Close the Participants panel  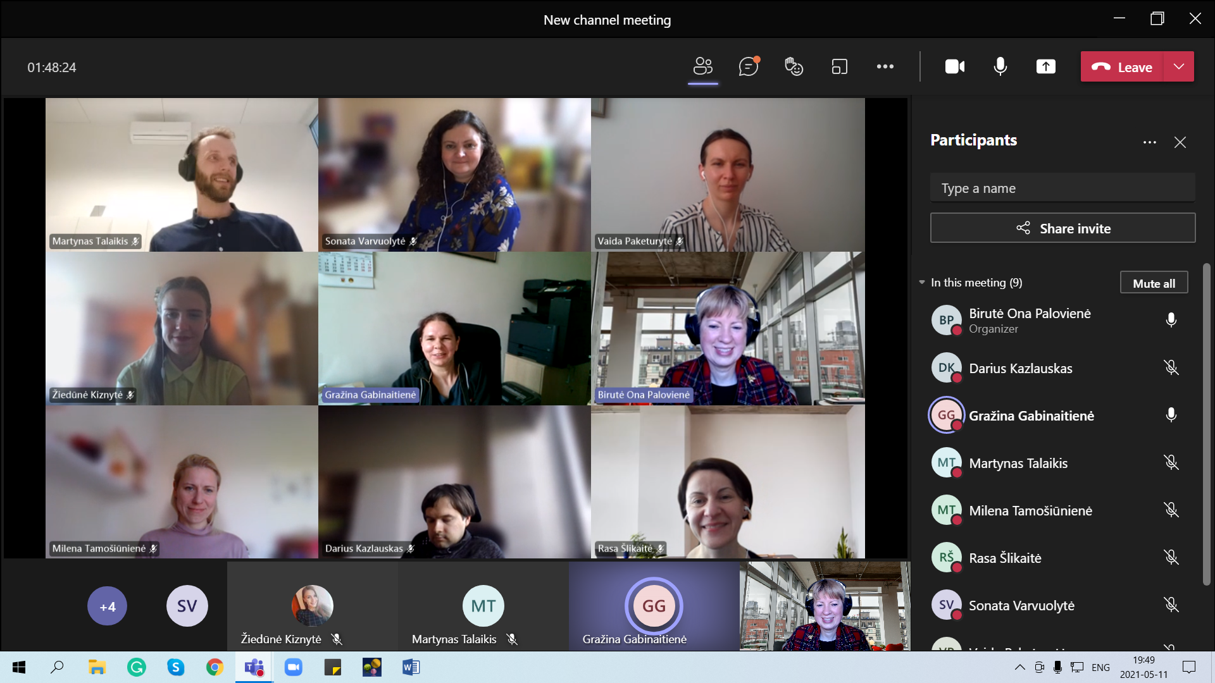coord(1180,142)
